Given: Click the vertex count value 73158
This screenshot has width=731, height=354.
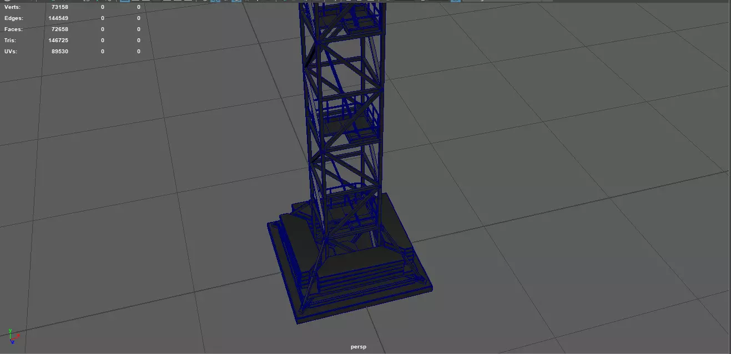Looking at the screenshot, I should click(59, 7).
